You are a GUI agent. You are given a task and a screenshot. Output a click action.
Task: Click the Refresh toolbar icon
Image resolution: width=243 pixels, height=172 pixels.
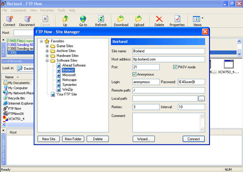coord(101,19)
